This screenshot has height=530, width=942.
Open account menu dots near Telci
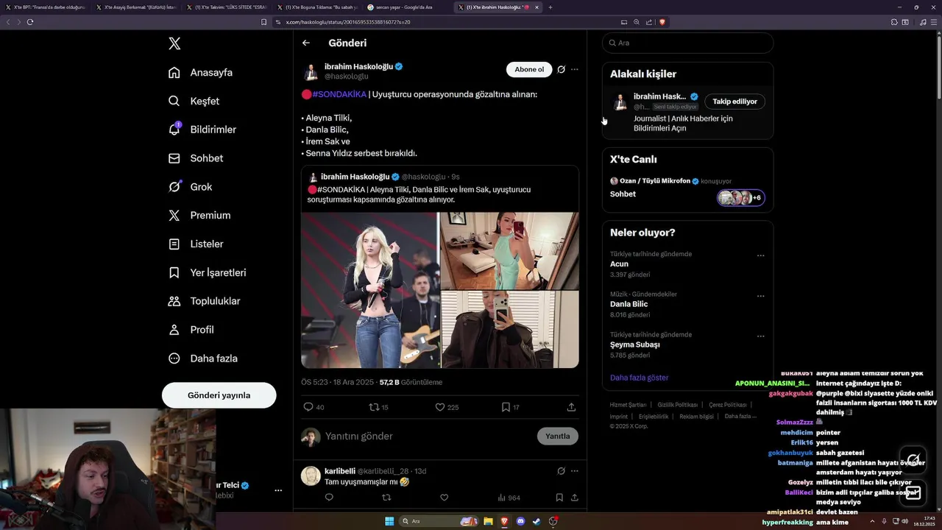[278, 490]
